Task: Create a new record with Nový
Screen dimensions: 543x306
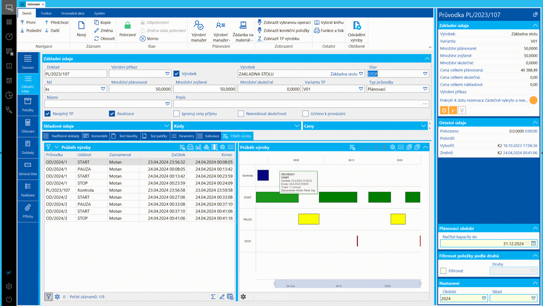Action: [x=81, y=29]
